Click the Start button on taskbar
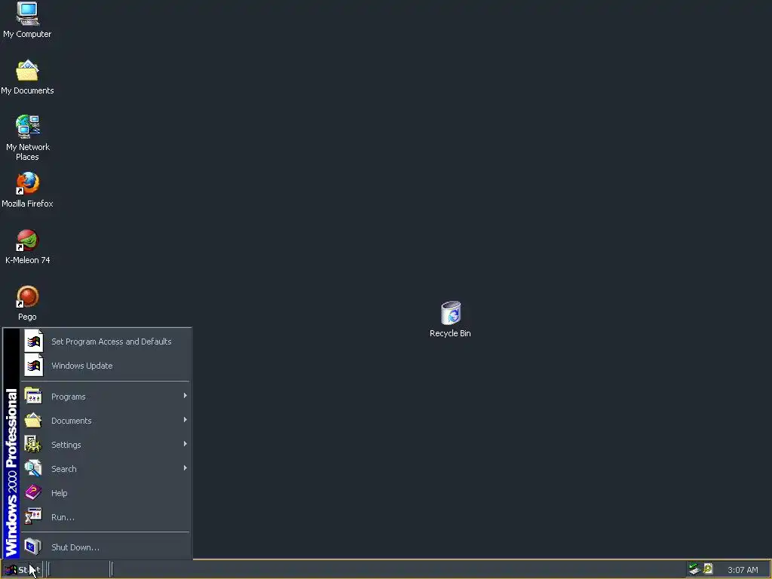 pos(22,570)
